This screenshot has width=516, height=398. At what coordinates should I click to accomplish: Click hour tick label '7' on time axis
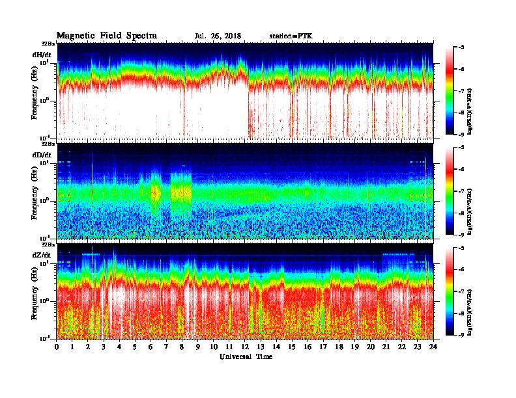pyautogui.click(x=166, y=347)
